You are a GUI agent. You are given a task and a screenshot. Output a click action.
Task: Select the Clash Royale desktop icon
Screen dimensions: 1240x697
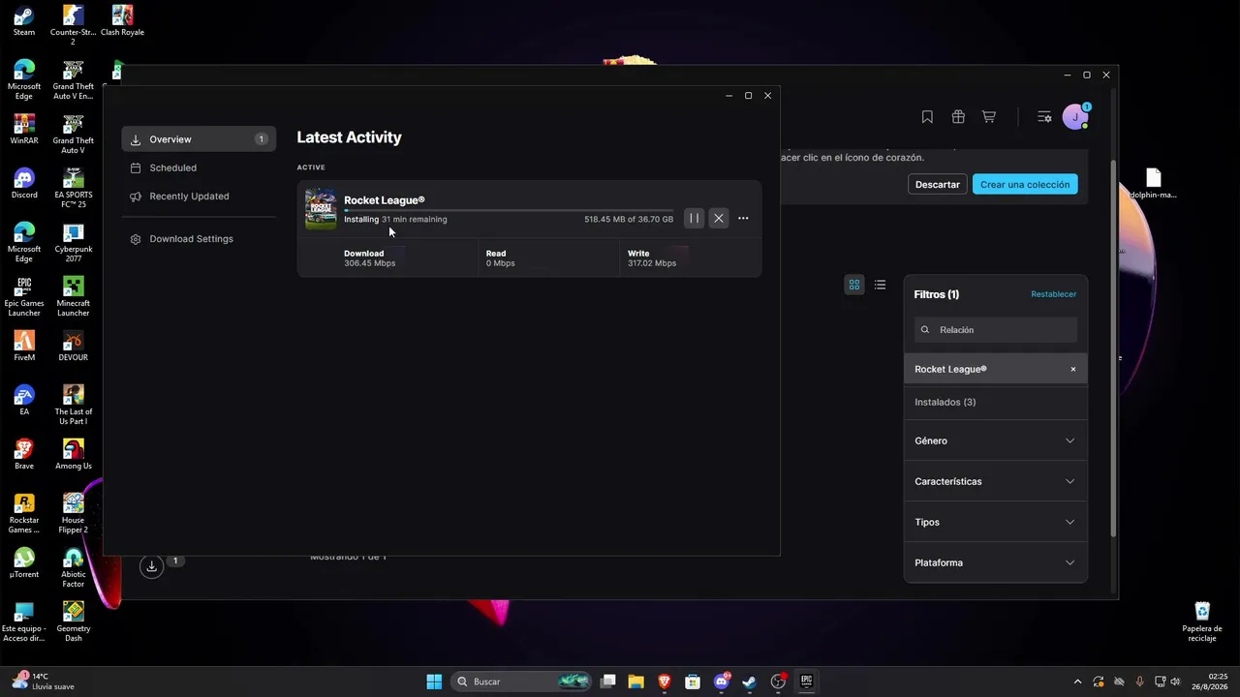122,20
